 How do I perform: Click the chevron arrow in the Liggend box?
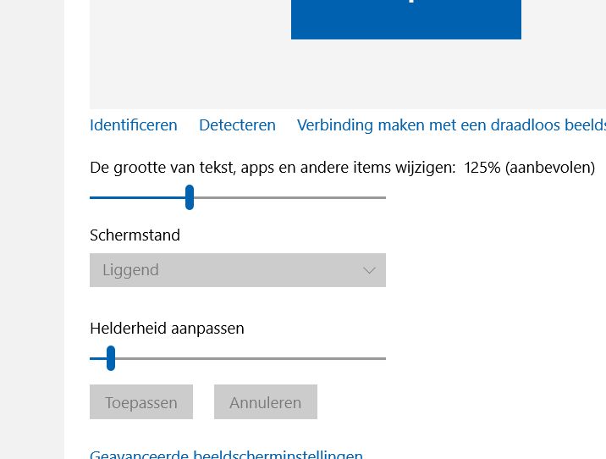(x=370, y=270)
